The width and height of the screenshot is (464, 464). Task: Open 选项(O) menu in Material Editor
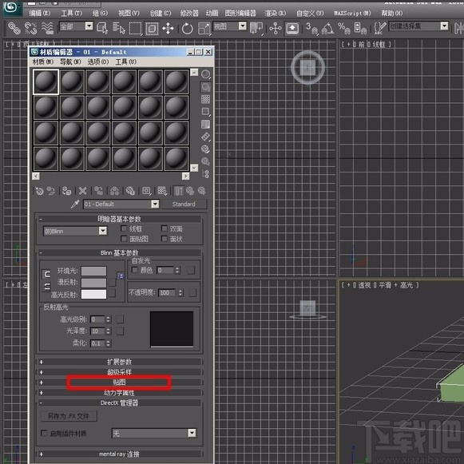tap(98, 61)
